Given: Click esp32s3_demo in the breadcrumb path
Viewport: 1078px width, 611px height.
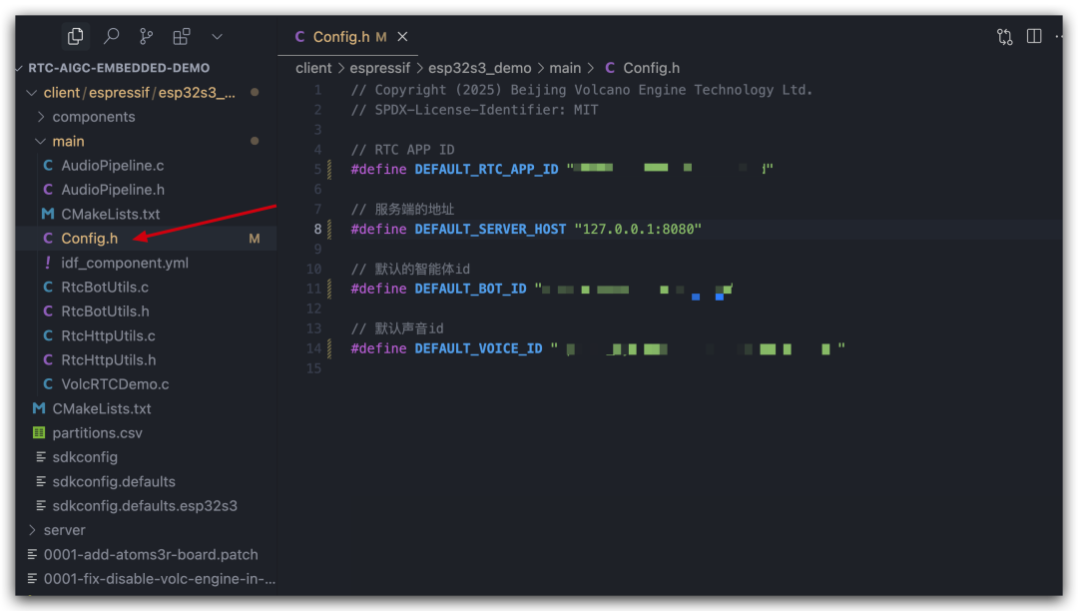Looking at the screenshot, I should coord(479,68).
